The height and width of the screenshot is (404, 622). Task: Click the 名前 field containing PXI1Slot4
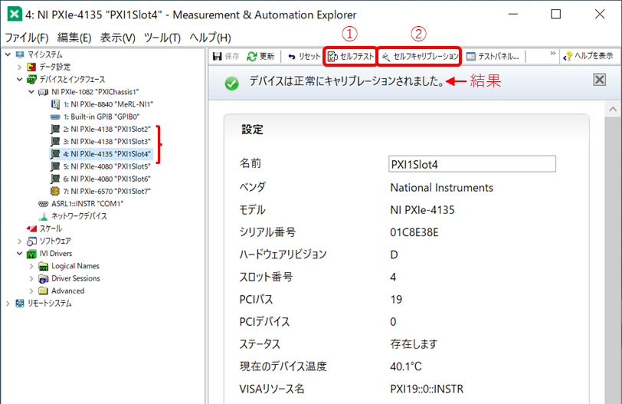coord(472,164)
